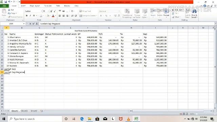Screen dimensions: 217x122
Task: Switch to Normal view in status bar
Action: [x=181, y=114]
